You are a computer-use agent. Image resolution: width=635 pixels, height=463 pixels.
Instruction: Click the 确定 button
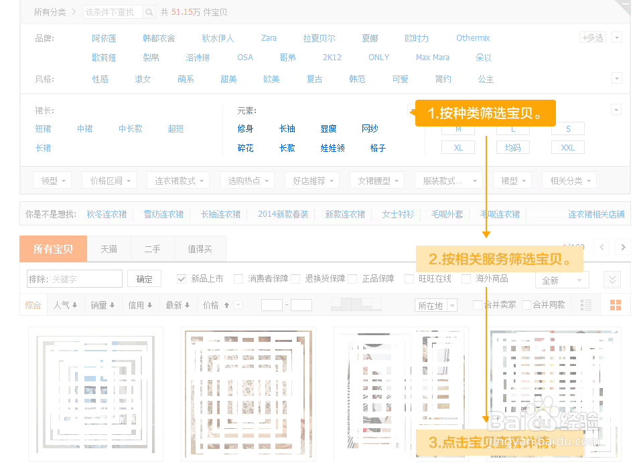(x=144, y=279)
